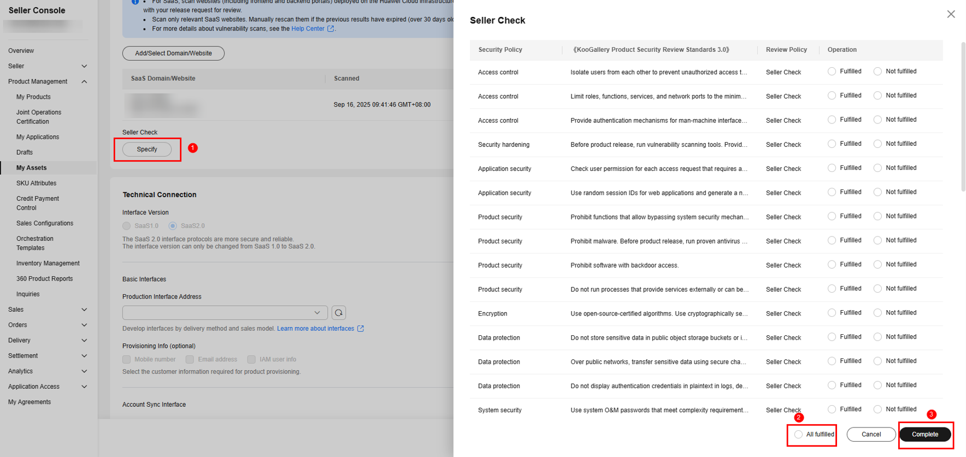Expand the Analytics section chevron
Viewport: 966px width, 457px height.
click(84, 371)
